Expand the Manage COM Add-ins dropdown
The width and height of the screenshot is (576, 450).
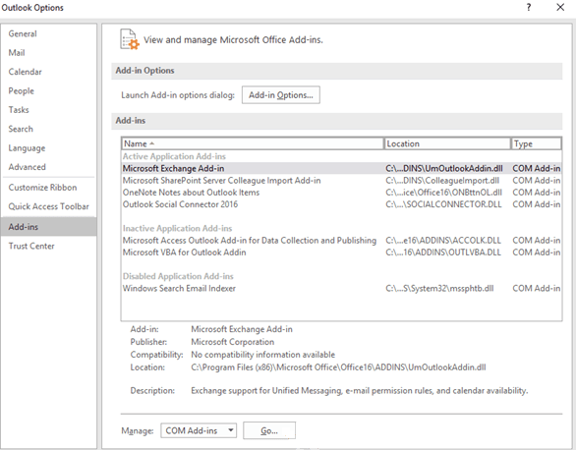pos(199,430)
